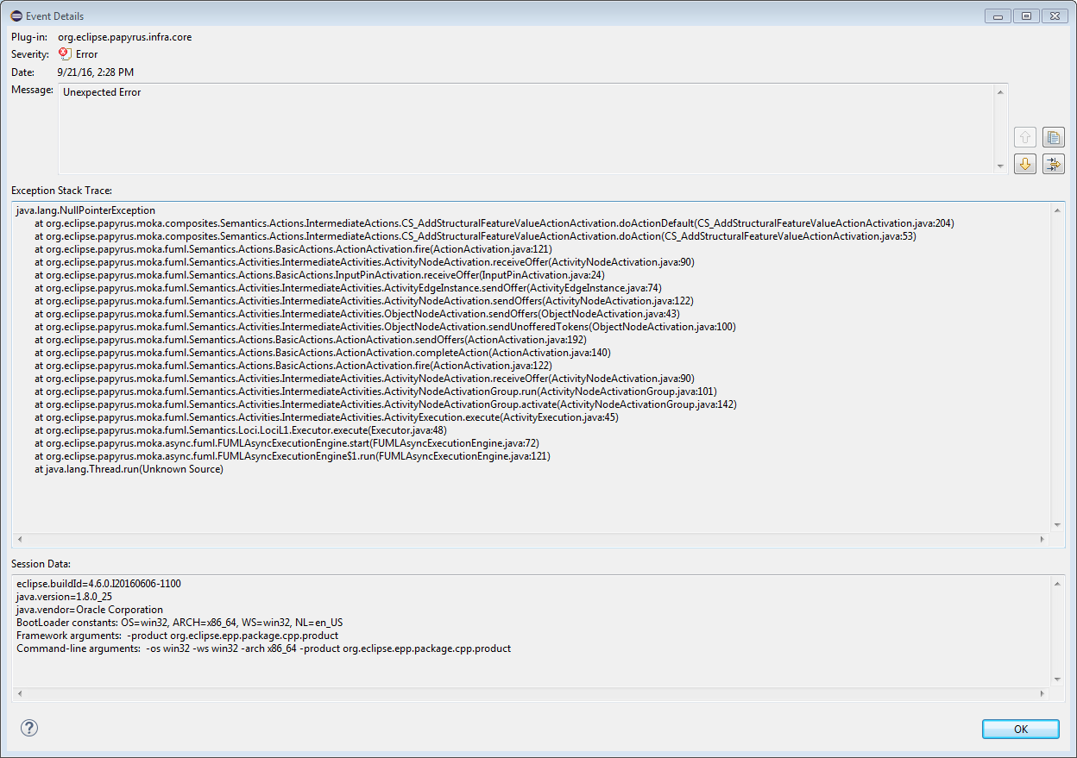
Task: Click stack trace horizontal scrollbar right arrow
Action: pos(1042,539)
